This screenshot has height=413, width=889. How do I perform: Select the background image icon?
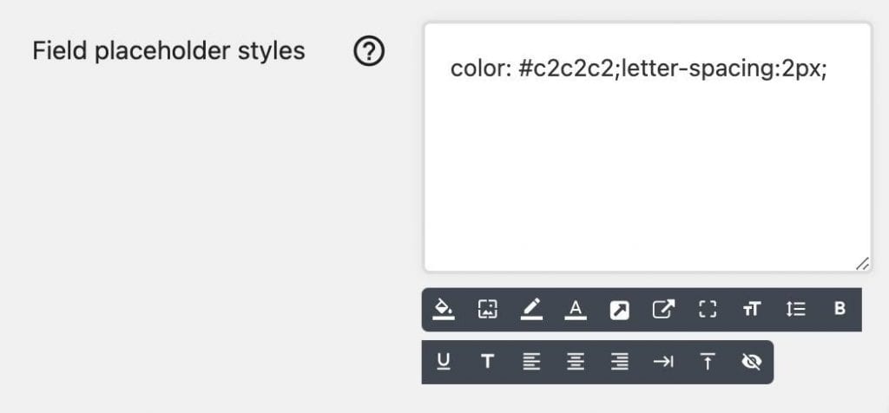pyautogui.click(x=488, y=310)
